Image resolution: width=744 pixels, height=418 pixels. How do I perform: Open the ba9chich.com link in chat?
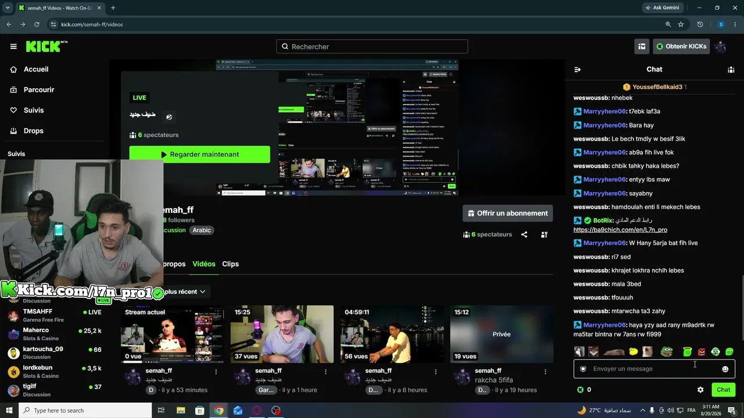coord(620,230)
